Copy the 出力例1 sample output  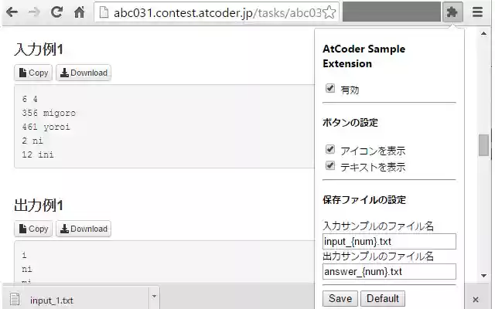33,229
